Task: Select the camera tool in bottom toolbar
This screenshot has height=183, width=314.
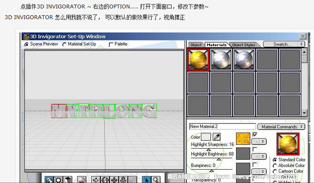Action: point(49,180)
